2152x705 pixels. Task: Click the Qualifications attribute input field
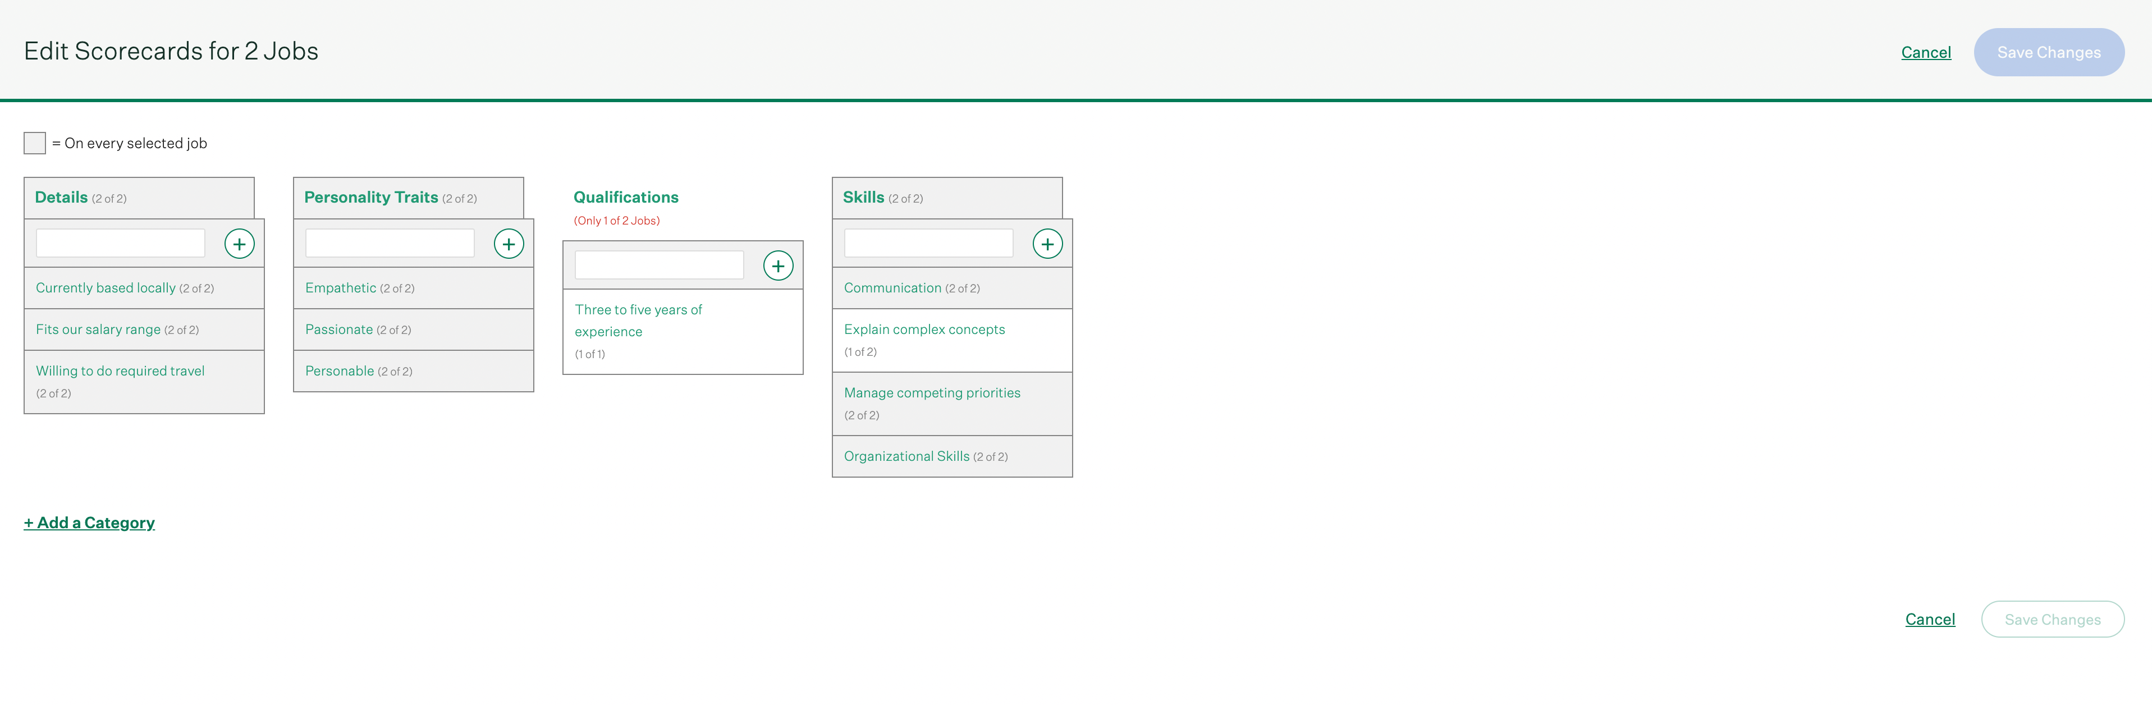(x=658, y=264)
